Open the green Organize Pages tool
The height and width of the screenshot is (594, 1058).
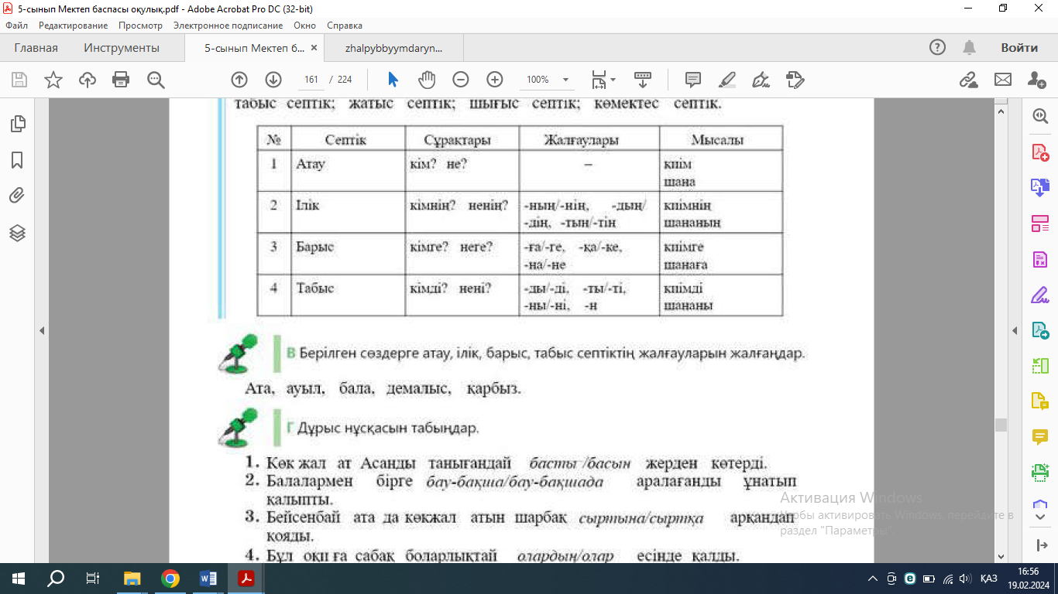tap(1040, 366)
